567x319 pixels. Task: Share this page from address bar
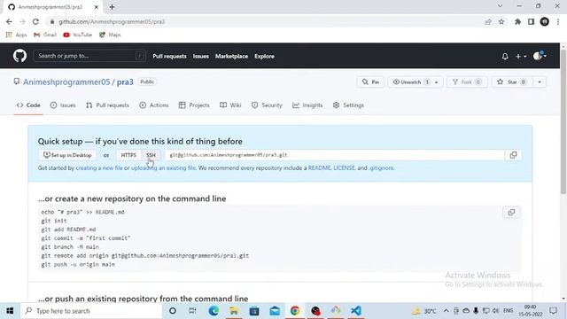coord(488,21)
